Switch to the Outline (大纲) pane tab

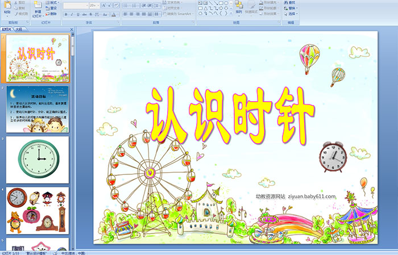tap(19, 30)
